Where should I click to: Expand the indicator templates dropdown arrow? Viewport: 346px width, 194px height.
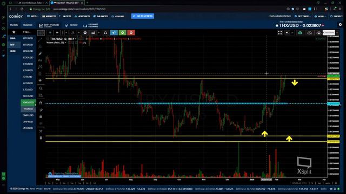point(99,33)
